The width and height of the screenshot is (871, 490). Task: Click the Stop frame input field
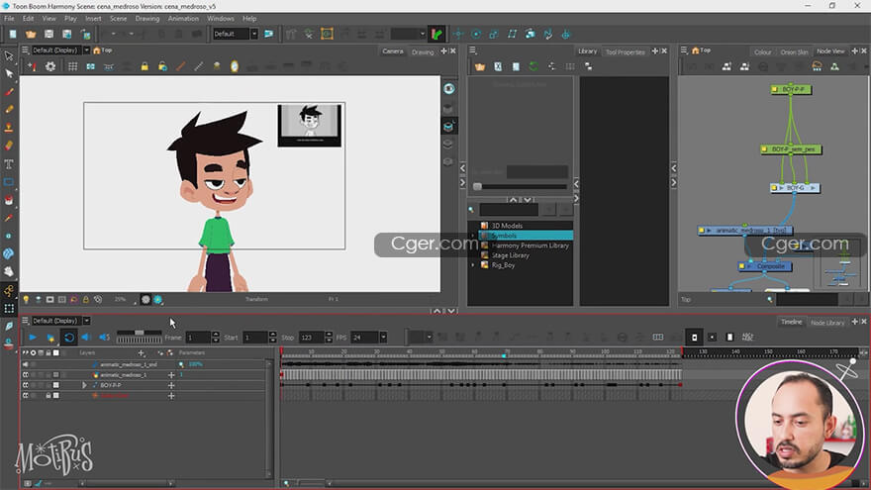click(x=311, y=338)
